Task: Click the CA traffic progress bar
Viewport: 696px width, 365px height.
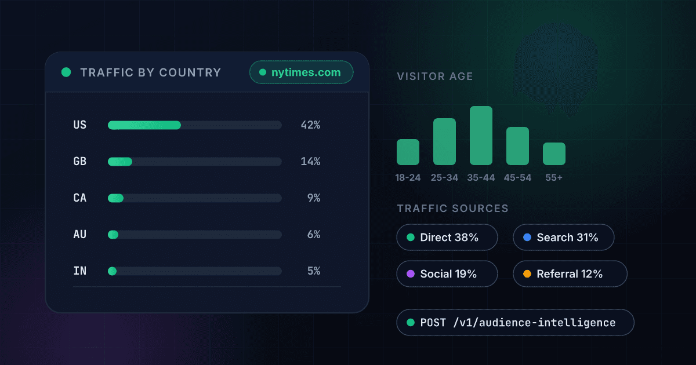Action: [195, 198]
